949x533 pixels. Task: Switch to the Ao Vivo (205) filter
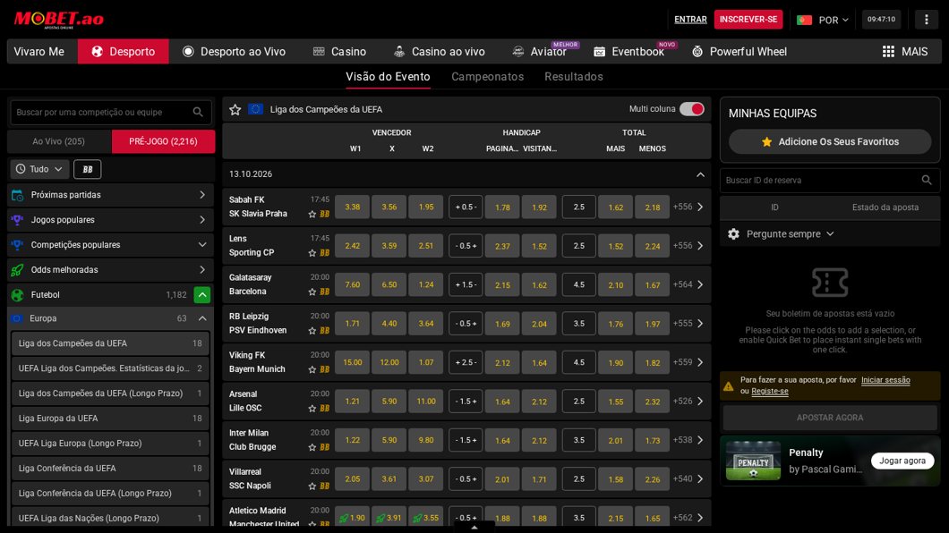coord(59,141)
